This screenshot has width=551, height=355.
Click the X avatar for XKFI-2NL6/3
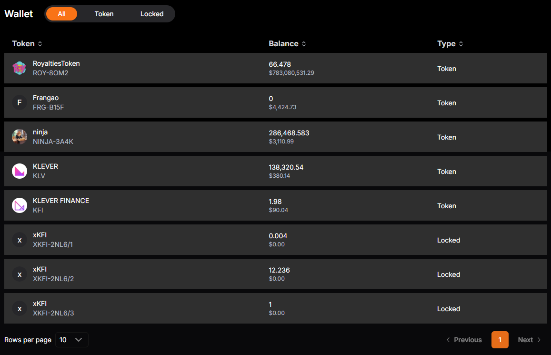pyautogui.click(x=20, y=308)
